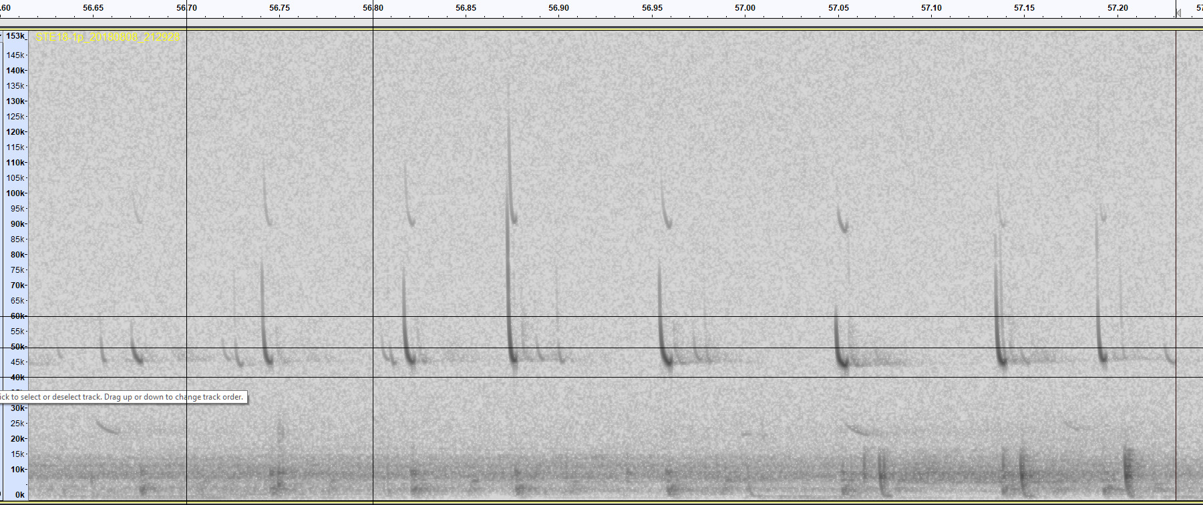Click the 57.20 mark on the timeline ruler

point(1118,8)
